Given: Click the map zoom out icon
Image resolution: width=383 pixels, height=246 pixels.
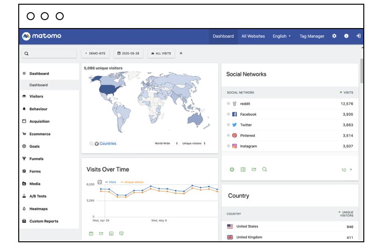Looking at the screenshot, I should click(91, 144).
